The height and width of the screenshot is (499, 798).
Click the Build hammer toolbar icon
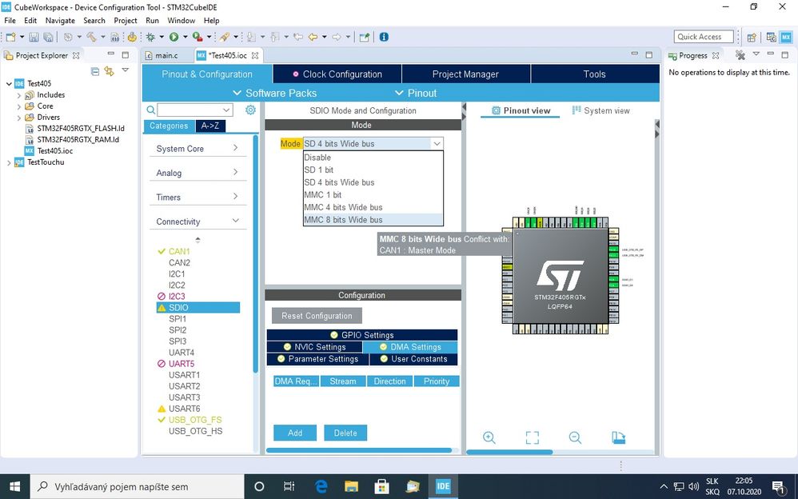pyautogui.click(x=92, y=37)
